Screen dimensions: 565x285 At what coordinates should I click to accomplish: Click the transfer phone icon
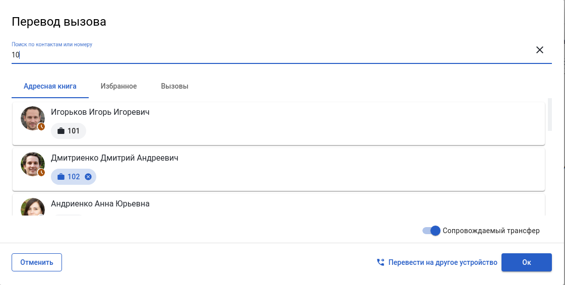(381, 262)
